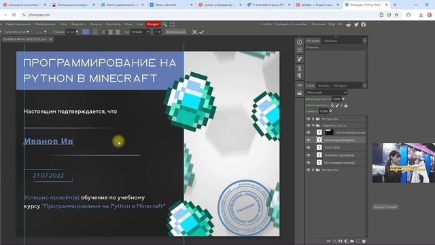The height and width of the screenshot is (245, 435).
Task: Cancel text editing with X icon
Action: pos(194,32)
